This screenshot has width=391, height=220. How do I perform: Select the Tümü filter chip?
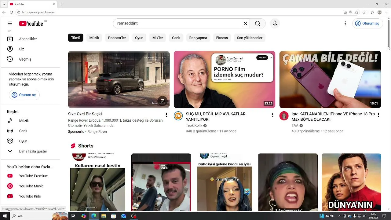click(75, 38)
